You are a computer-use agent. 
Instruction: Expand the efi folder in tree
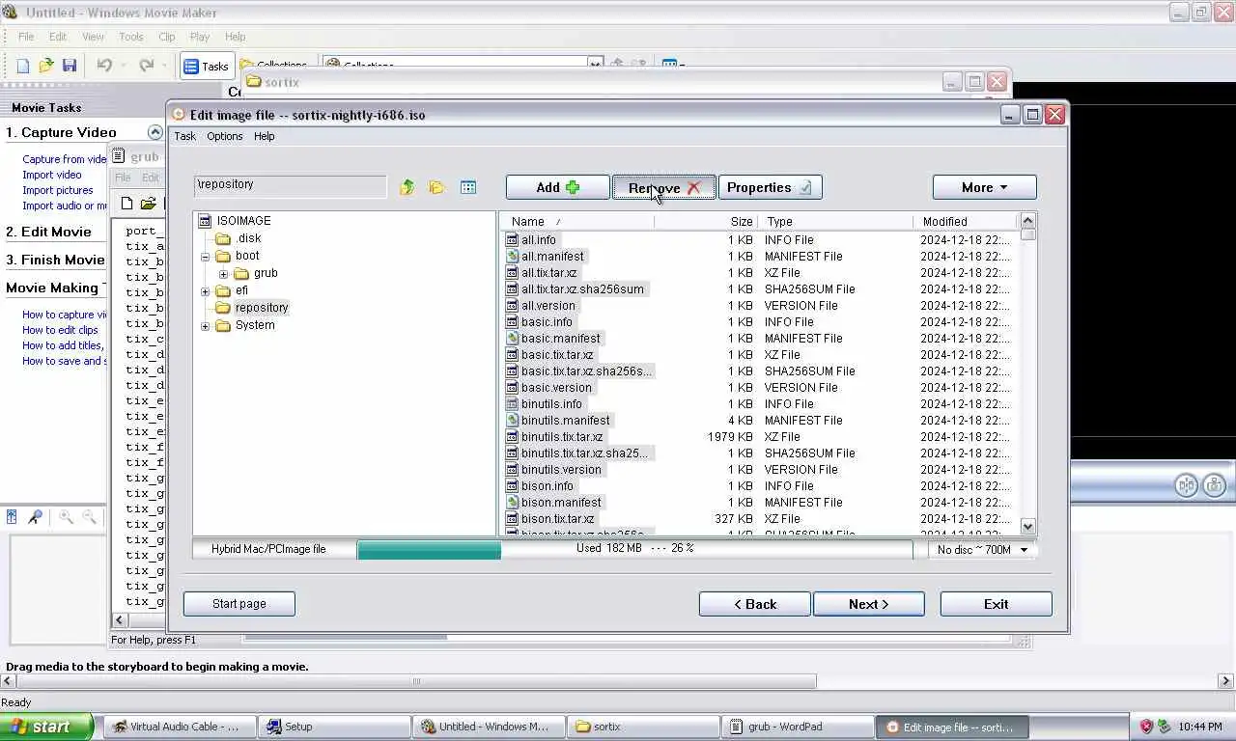(x=205, y=291)
